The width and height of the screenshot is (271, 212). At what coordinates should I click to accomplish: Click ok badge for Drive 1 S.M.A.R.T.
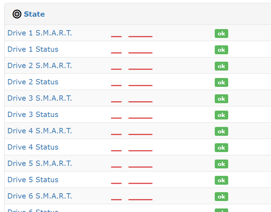pyautogui.click(x=221, y=33)
